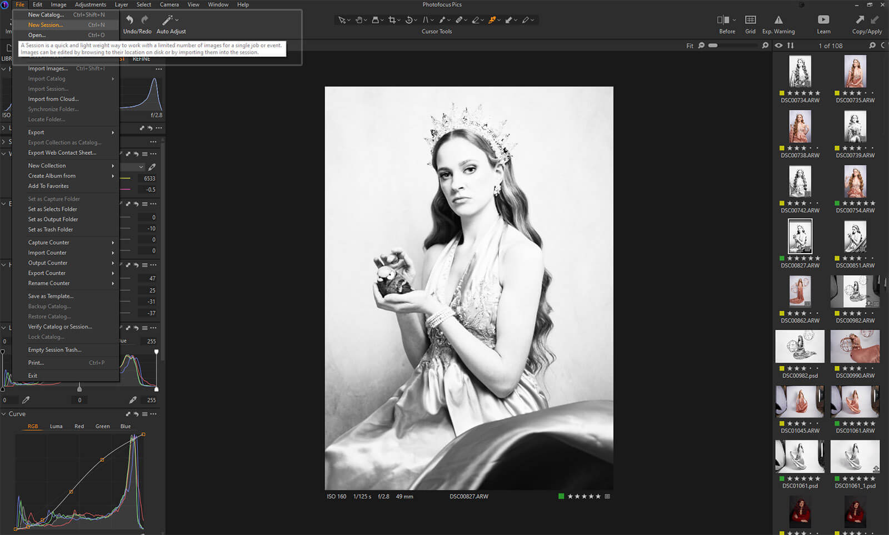This screenshot has height=535, width=889.
Task: Toggle the Exposure Warning
Action: 778,20
